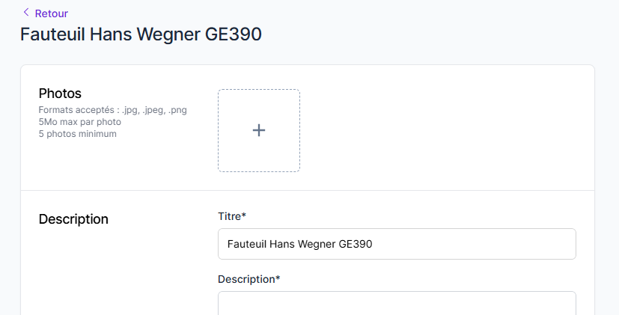Click the Titre* field label
Viewport: 619px width, 315px height.
click(232, 216)
